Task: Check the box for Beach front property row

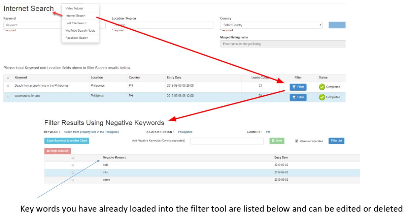Action: click(8, 86)
